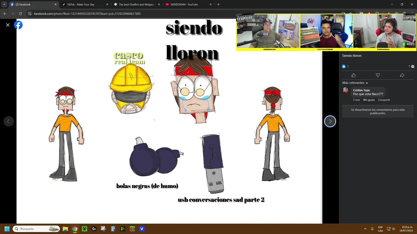Image resolution: width=417 pixels, height=234 pixels.
Task: Open the comment count bubble icon
Action: point(411,67)
